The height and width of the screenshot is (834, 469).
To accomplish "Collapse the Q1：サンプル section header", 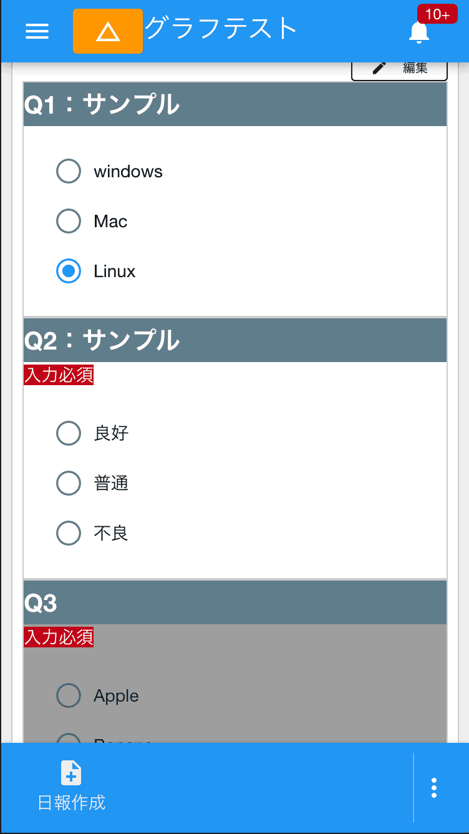I will tap(234, 104).
